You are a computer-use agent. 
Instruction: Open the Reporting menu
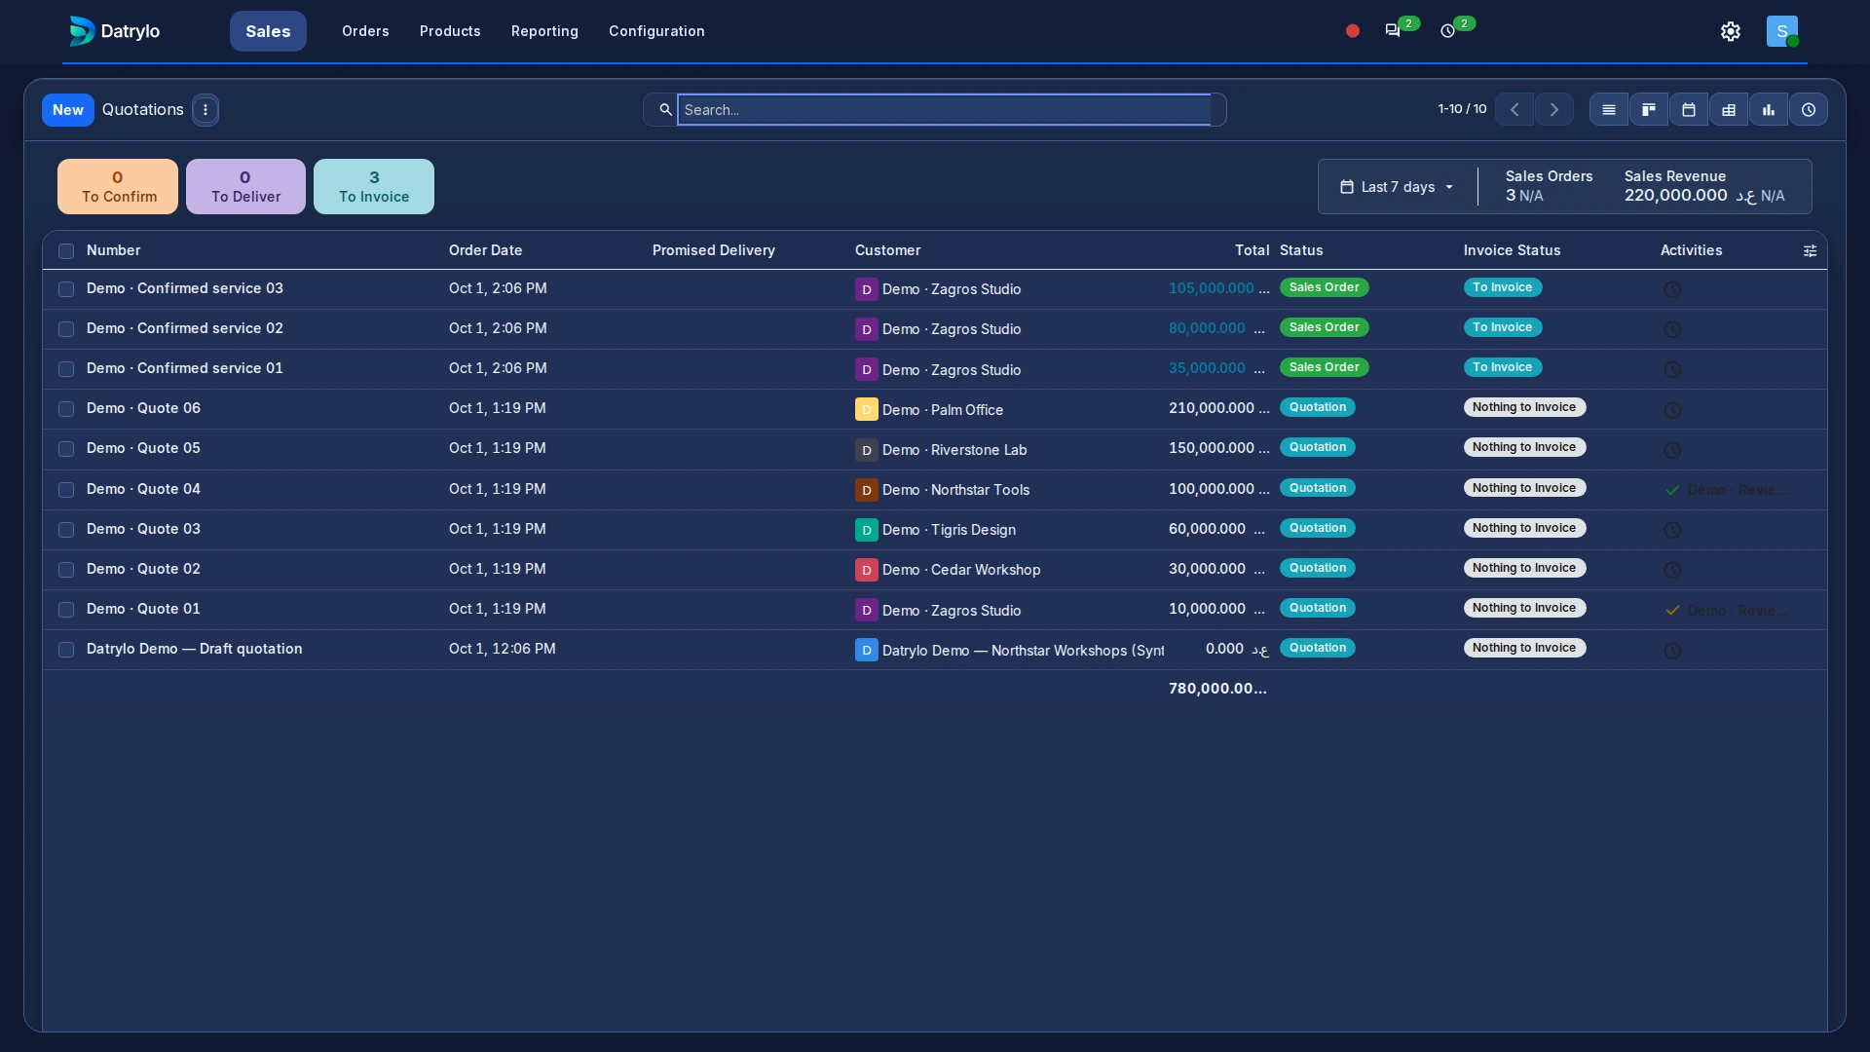tap(544, 31)
